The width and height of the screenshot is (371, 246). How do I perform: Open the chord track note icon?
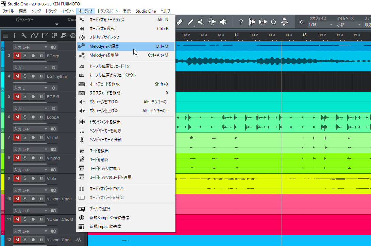coord(63,36)
